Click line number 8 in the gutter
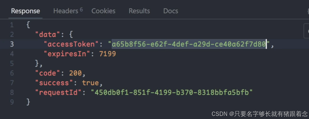This screenshot has height=119, width=309. [x=12, y=92]
